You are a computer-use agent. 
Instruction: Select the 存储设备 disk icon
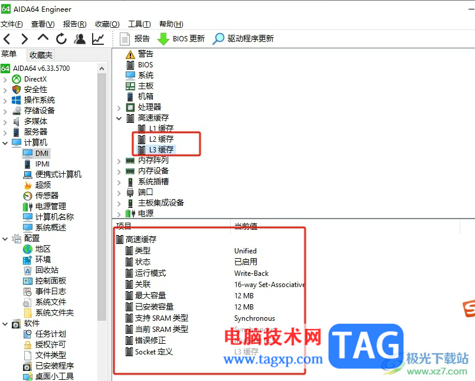point(17,110)
